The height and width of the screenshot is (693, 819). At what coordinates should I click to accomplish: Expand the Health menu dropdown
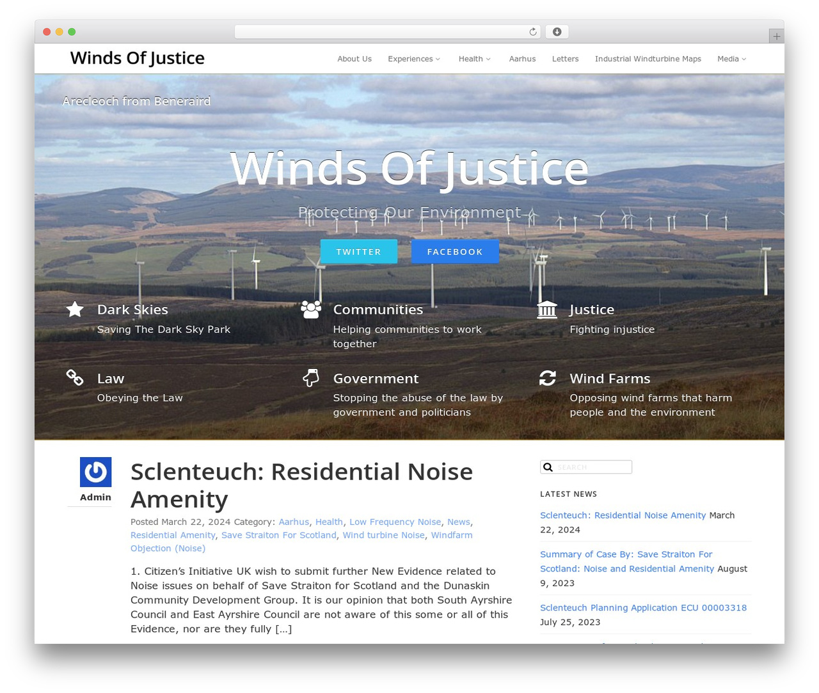(x=475, y=59)
